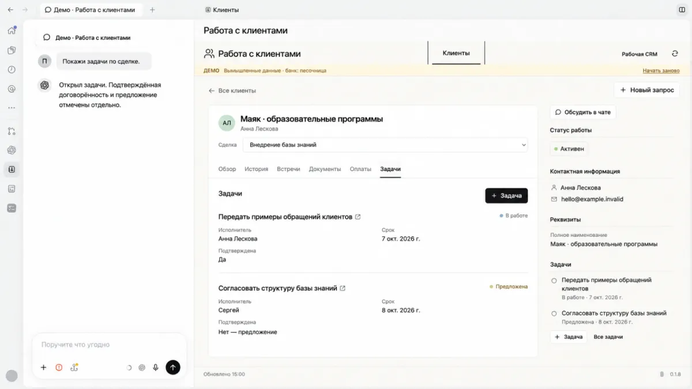The width and height of the screenshot is (692, 389).
Task: Click the Предложена status label
Action: pos(509,286)
